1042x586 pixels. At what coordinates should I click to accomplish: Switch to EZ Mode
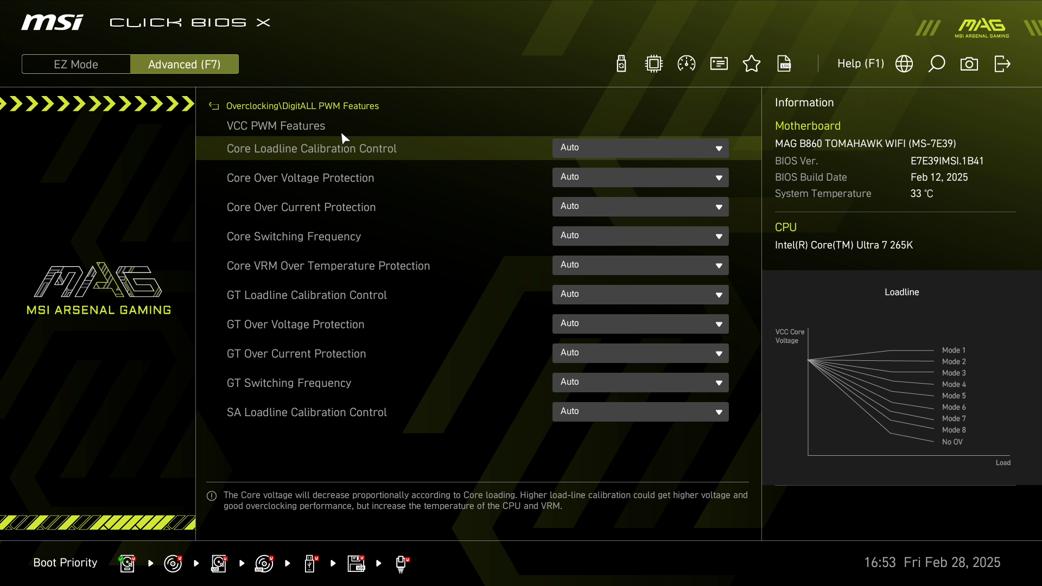[x=76, y=65]
